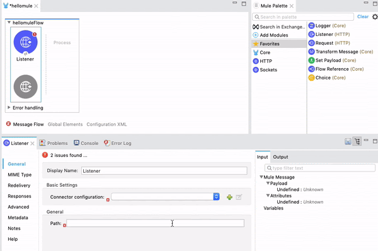Select Core category in palette
Viewport: 378px width, 251px height.
click(261, 52)
